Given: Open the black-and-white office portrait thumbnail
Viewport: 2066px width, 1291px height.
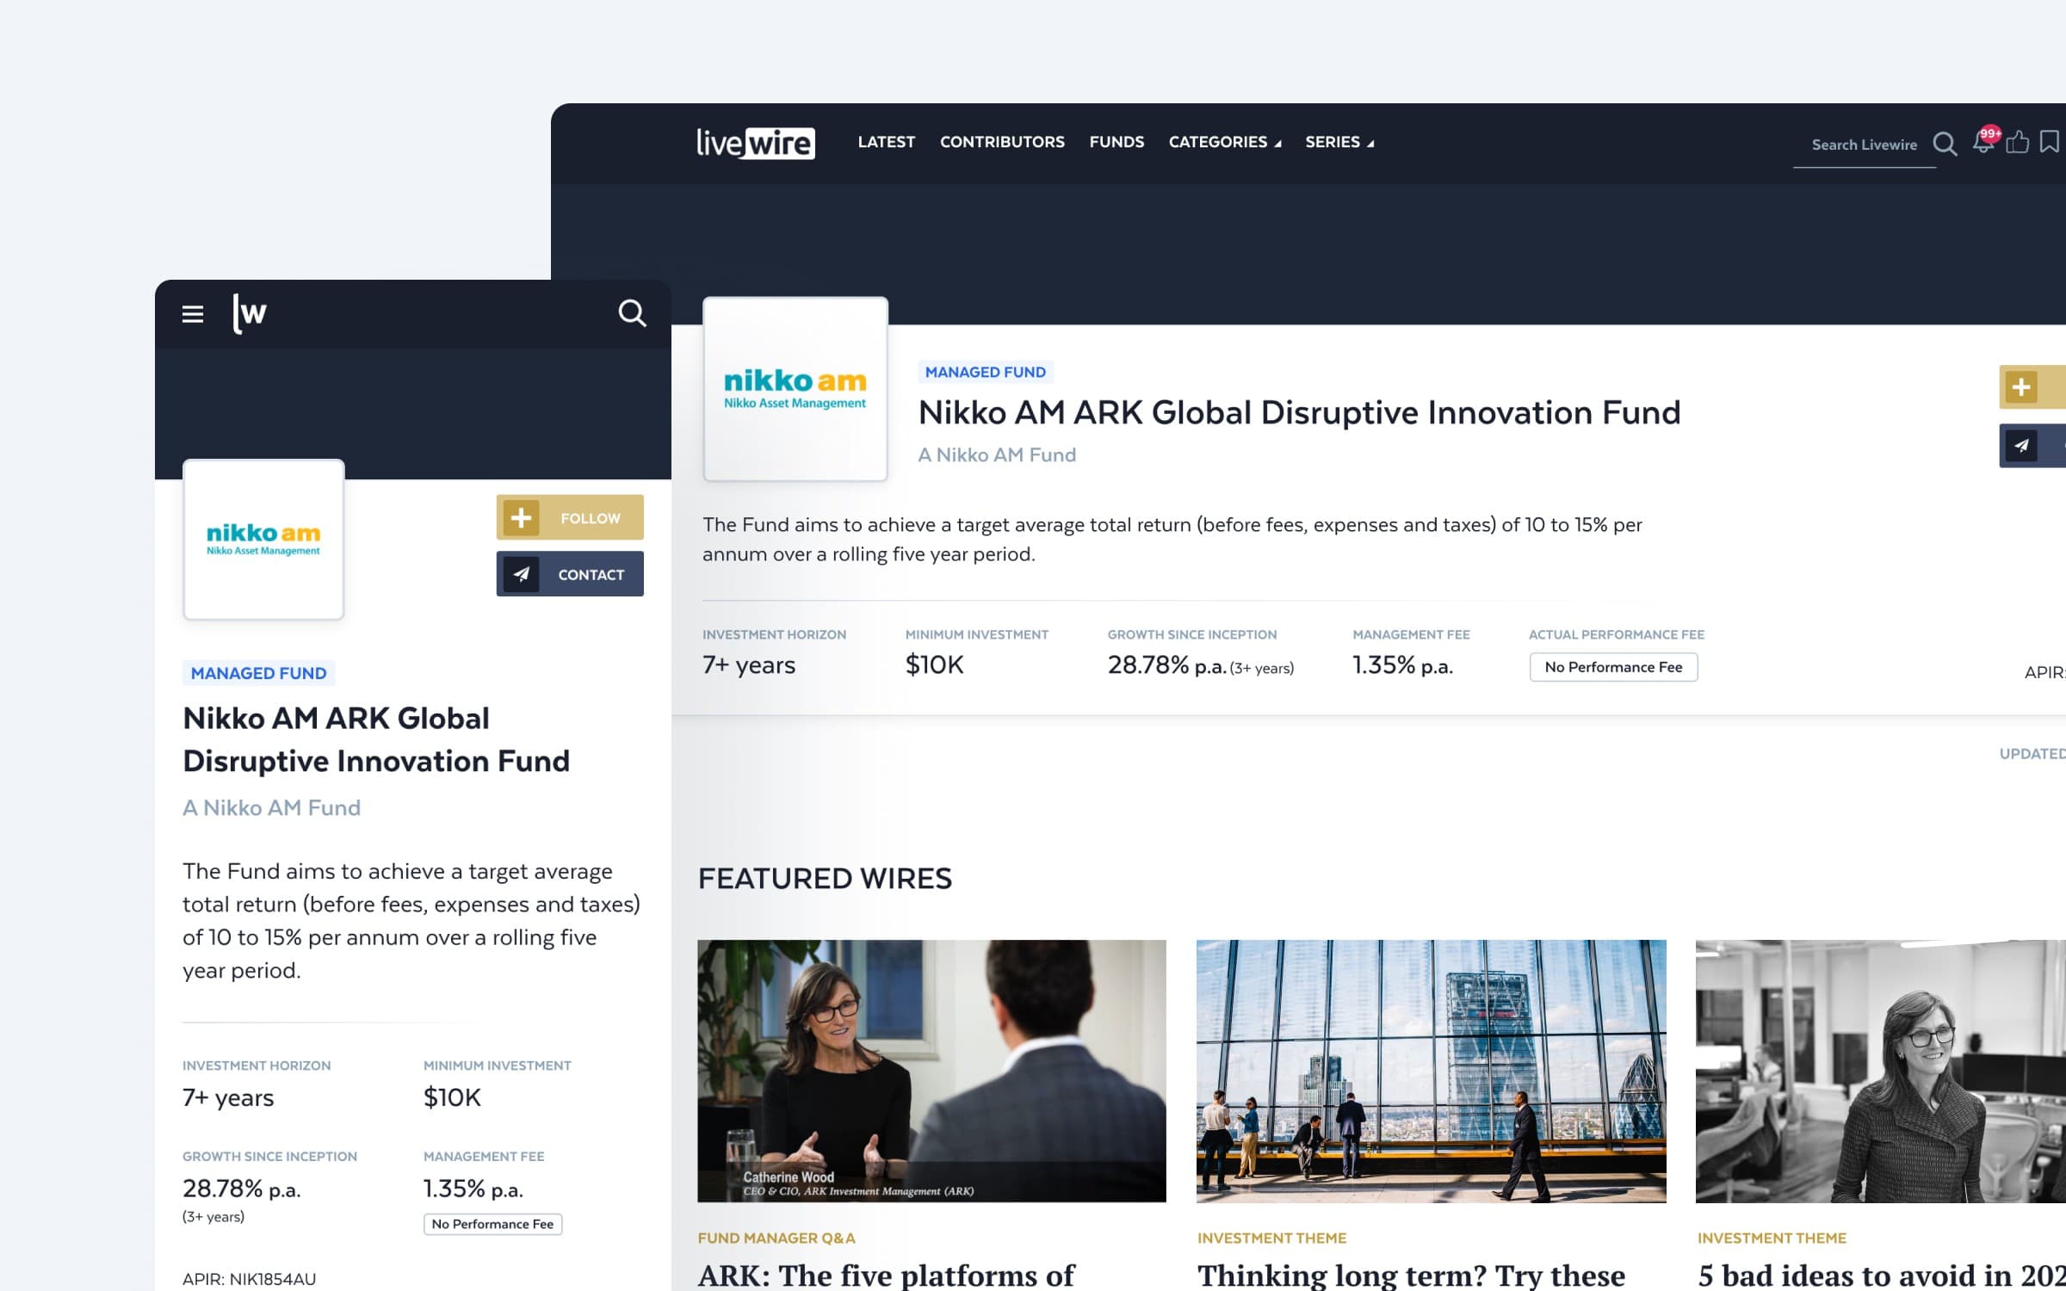Looking at the screenshot, I should [1881, 1071].
